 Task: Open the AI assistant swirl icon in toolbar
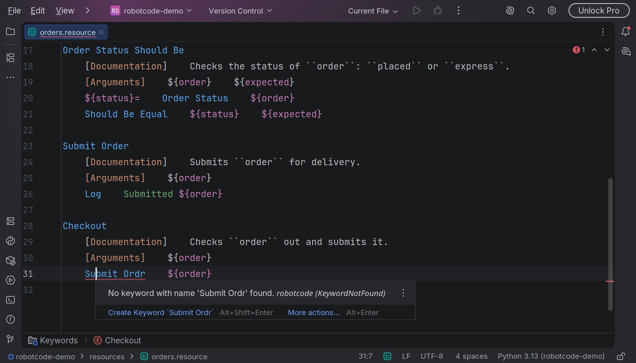(510, 11)
